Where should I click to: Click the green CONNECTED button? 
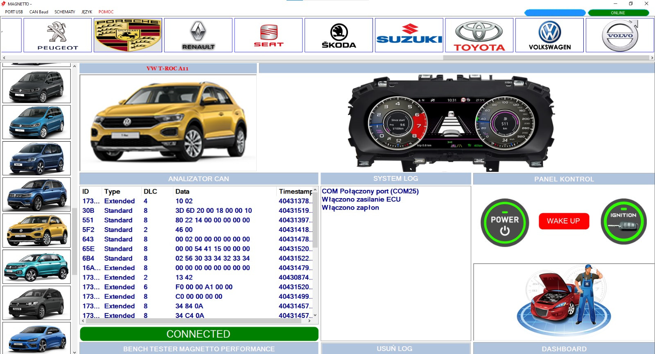click(199, 334)
